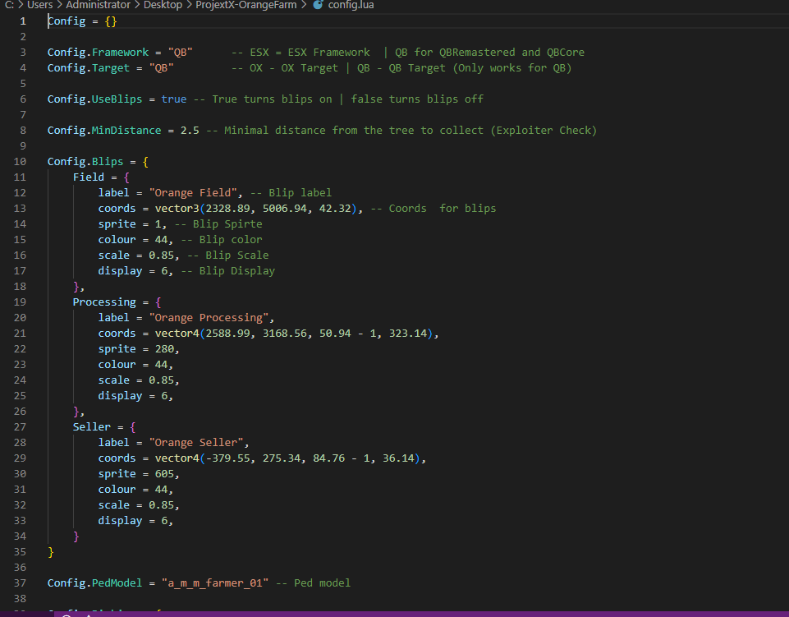Click the "Config.MinDistance" identifier
789x617 pixels.
[x=104, y=131]
